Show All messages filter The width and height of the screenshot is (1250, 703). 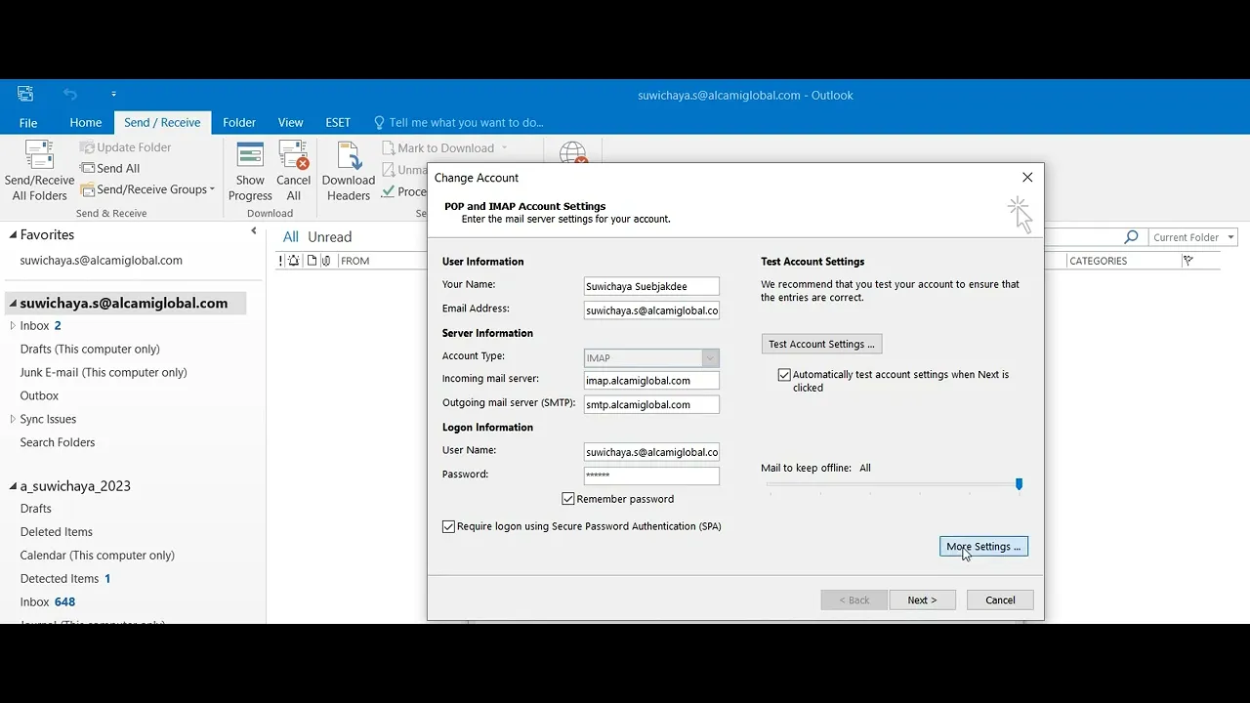coord(291,237)
